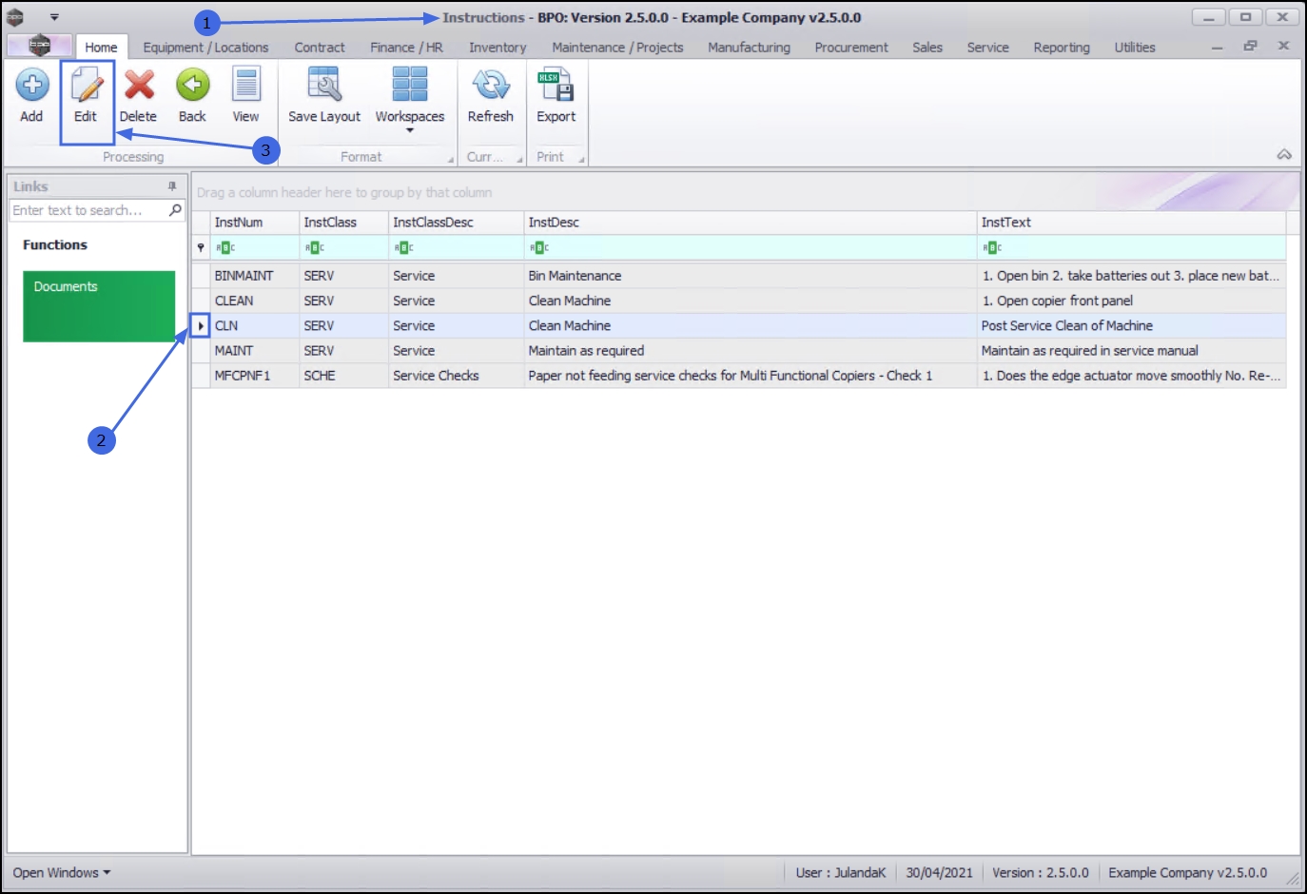Click the row indicator of the CLN row
The width and height of the screenshot is (1307, 894).
(201, 325)
